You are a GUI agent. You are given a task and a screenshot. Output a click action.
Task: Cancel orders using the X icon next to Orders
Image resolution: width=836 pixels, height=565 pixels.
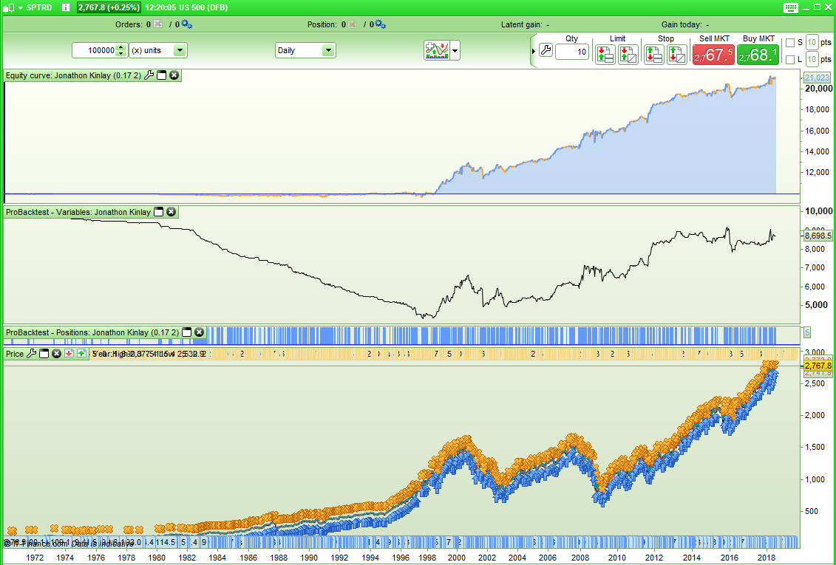pos(158,24)
